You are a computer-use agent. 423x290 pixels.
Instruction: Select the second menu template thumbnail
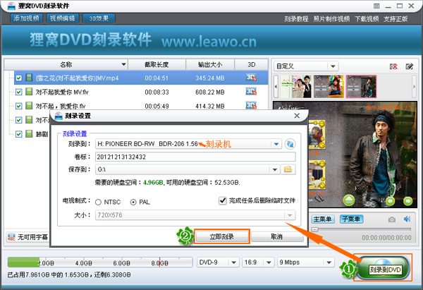[329, 86]
